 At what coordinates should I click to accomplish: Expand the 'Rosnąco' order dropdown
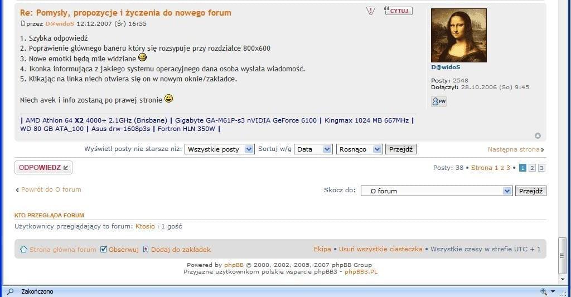(360, 149)
